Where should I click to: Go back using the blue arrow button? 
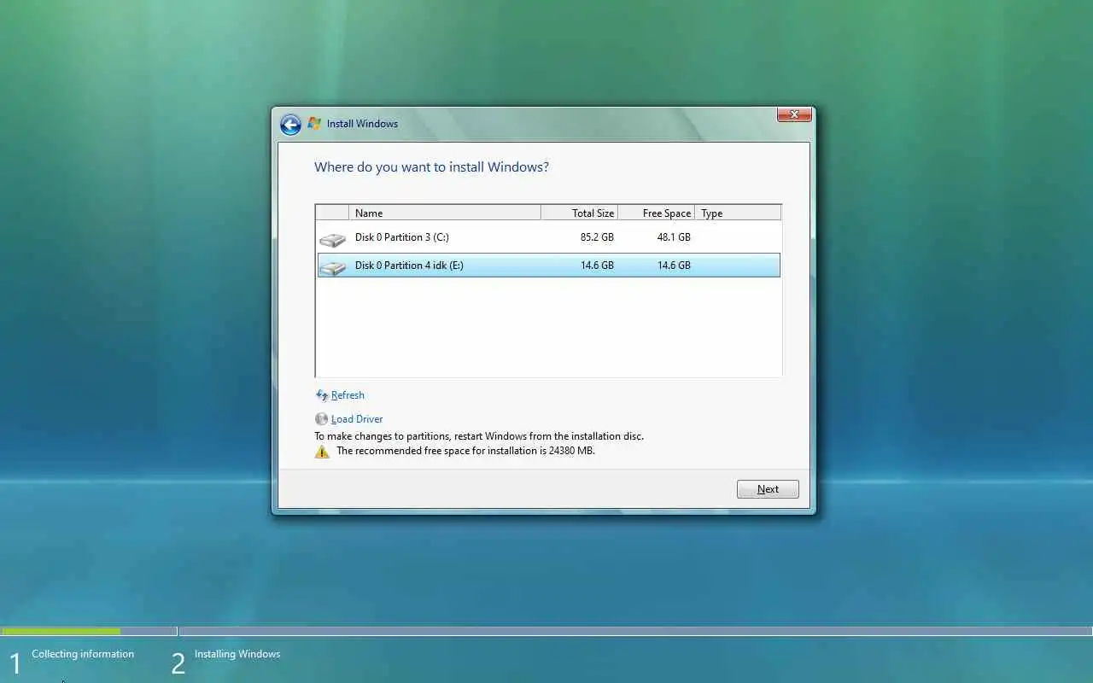click(290, 125)
